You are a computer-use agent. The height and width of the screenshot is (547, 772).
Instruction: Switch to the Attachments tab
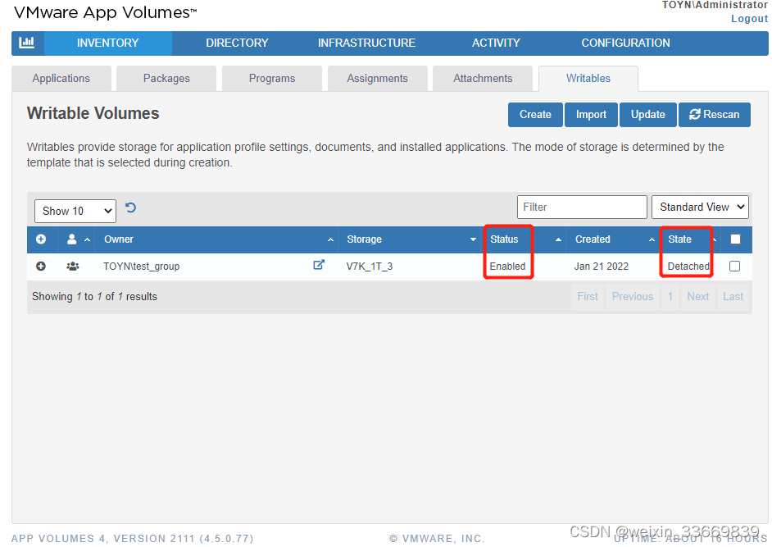[483, 79]
